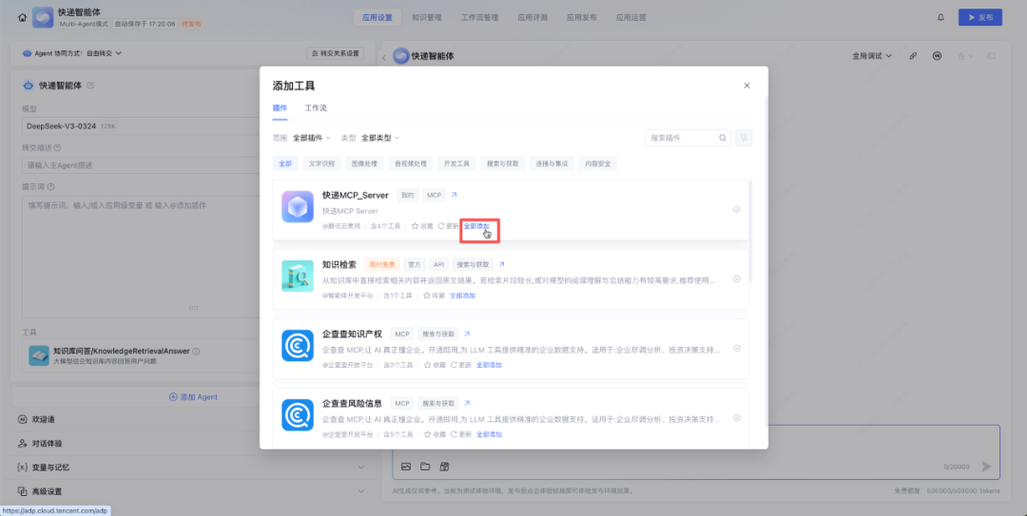Click 全部添加 for 知识检索
The width and height of the screenshot is (1027, 516).
(x=462, y=296)
